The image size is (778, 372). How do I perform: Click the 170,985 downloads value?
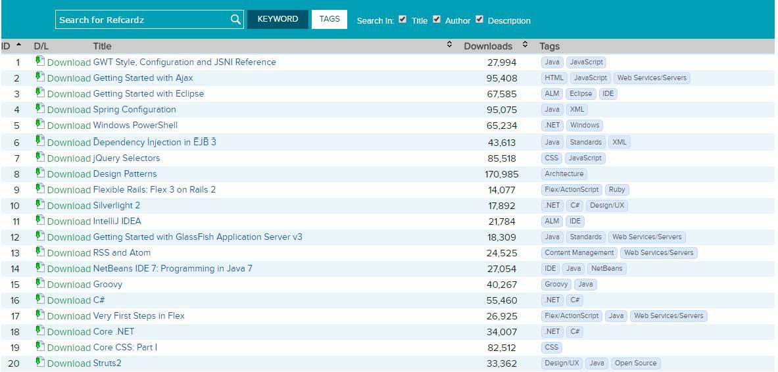tap(502, 174)
